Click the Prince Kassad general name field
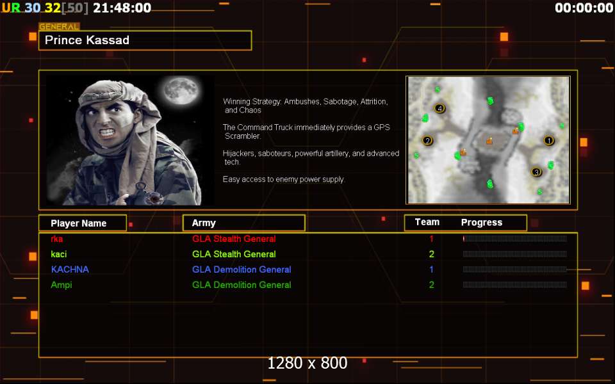 [x=145, y=40]
